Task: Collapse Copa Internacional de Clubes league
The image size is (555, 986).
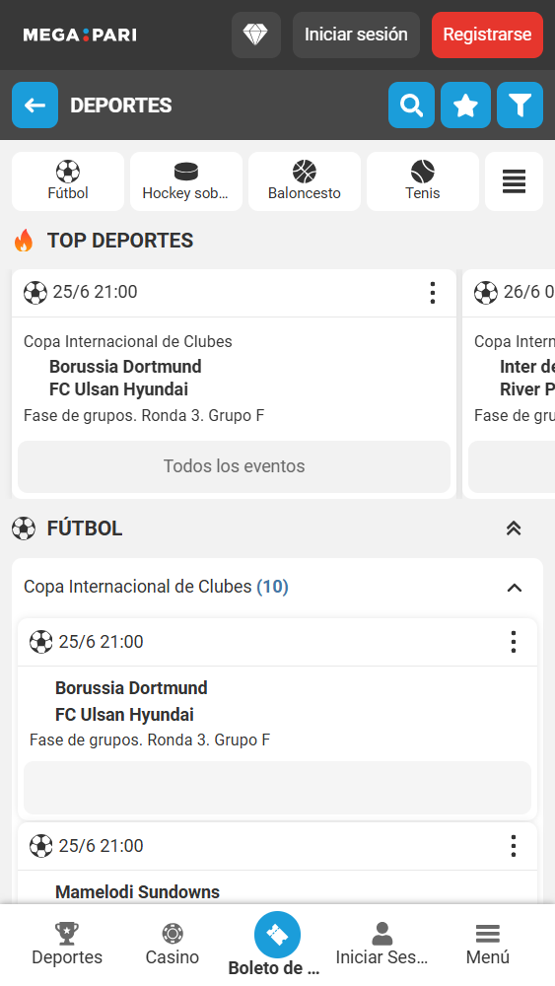Action: pyautogui.click(x=515, y=588)
